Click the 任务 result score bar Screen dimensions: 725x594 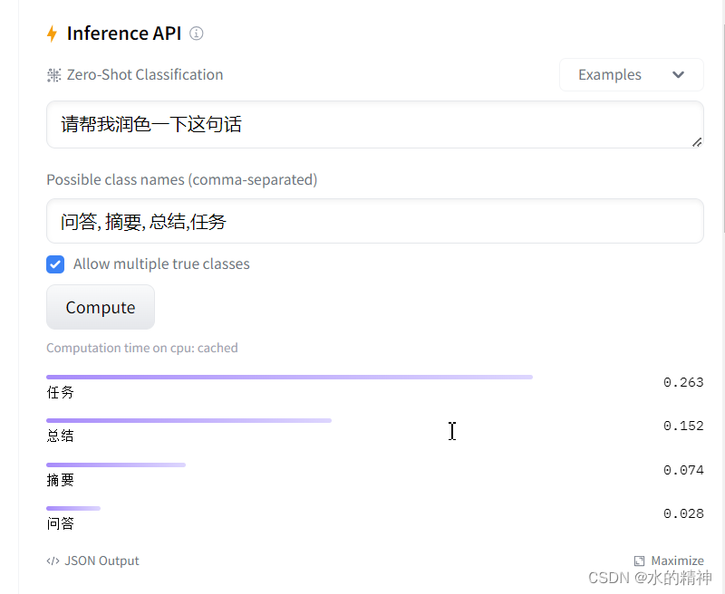coord(289,378)
